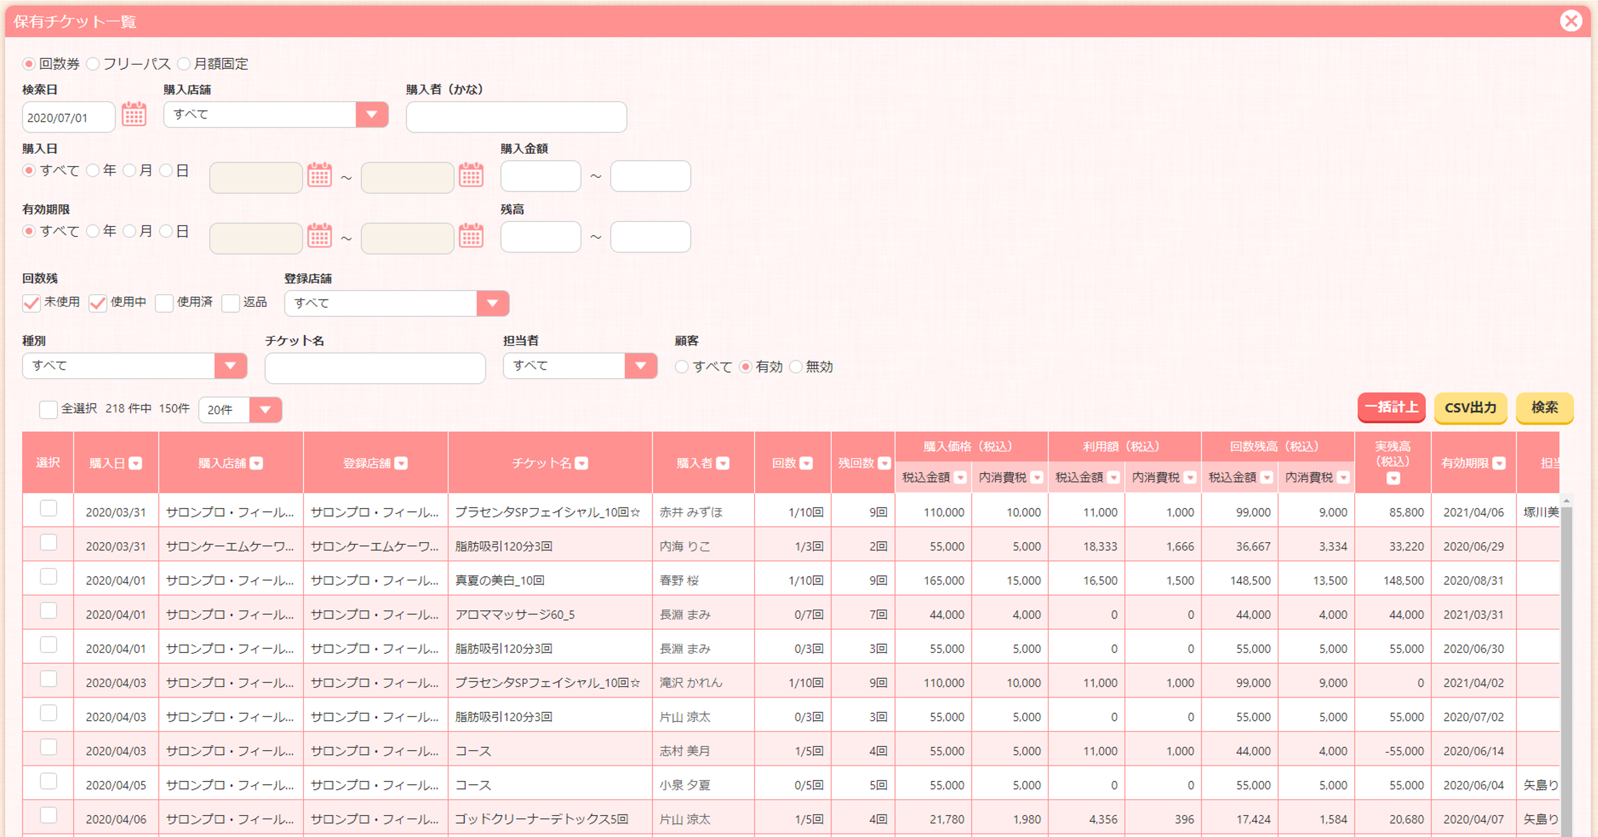The height and width of the screenshot is (837, 1598).
Task: Click the CSV出力 button
Action: pyautogui.click(x=1470, y=408)
